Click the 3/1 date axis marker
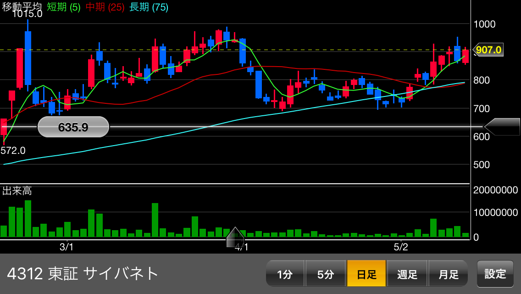Screen dimensions: 521x294 [67, 247]
